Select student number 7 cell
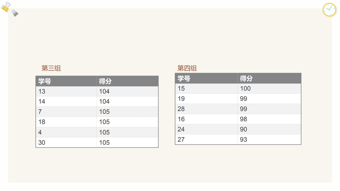The height and width of the screenshot is (191, 340). coord(66,112)
